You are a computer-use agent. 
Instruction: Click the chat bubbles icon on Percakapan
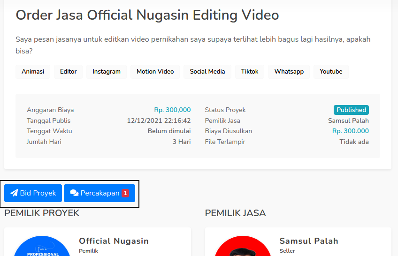click(74, 193)
